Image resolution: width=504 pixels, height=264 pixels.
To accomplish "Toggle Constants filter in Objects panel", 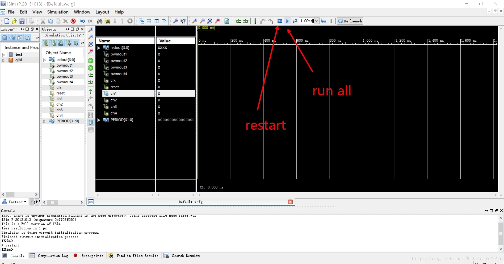I will (x=76, y=43).
